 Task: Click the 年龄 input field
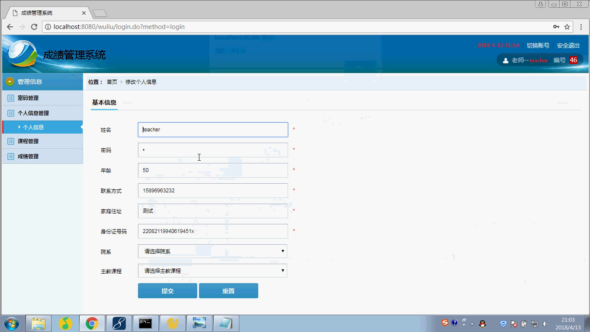point(213,170)
